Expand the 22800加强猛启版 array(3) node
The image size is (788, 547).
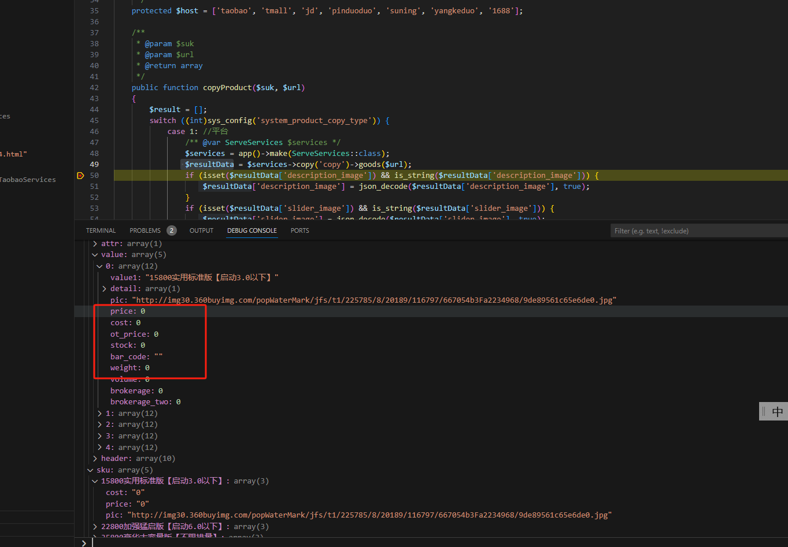95,527
